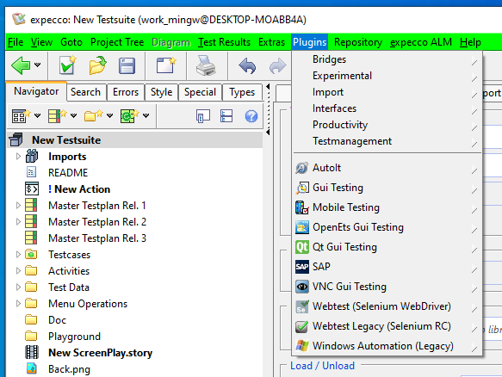Open the OpenEts Gui Testing submenu
502x377 pixels.
(x=387, y=227)
